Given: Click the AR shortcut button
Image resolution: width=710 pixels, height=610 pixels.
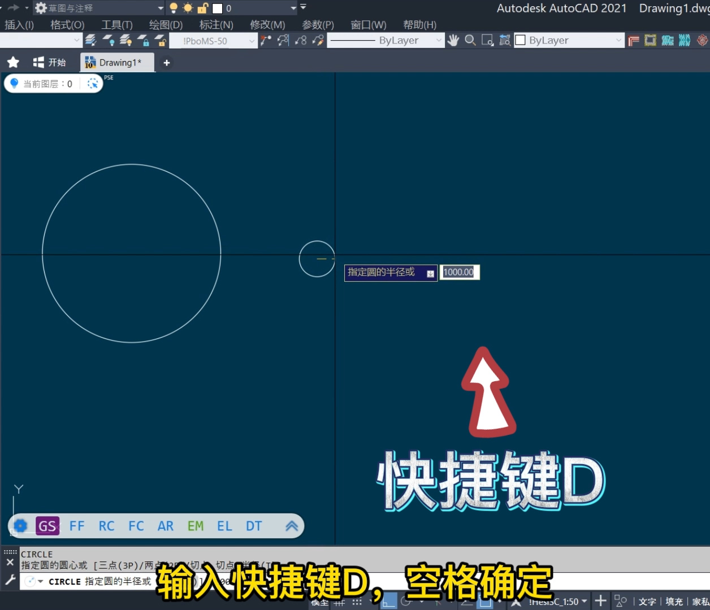Looking at the screenshot, I should click(166, 526).
